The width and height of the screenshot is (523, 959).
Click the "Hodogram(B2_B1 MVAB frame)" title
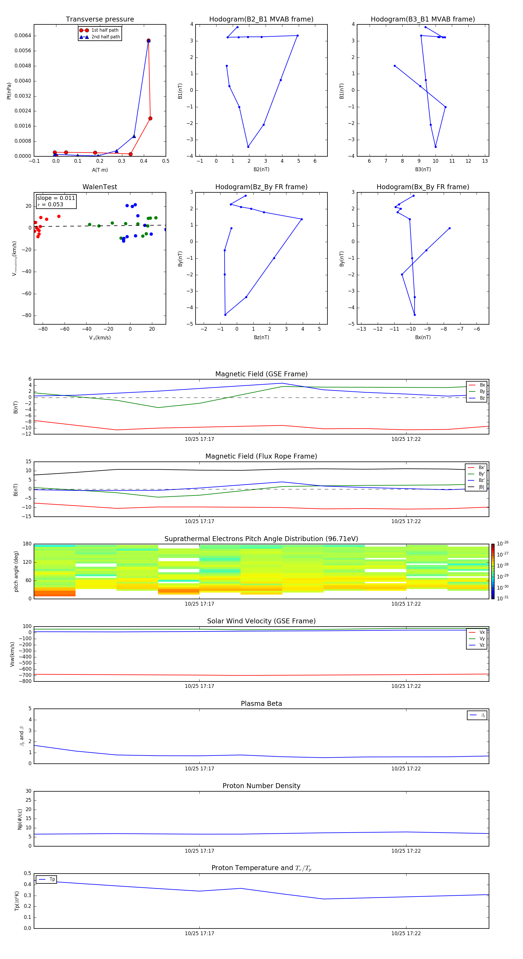(x=261, y=19)
